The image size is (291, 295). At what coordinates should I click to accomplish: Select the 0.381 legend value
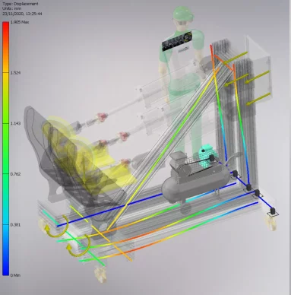pos(14,225)
